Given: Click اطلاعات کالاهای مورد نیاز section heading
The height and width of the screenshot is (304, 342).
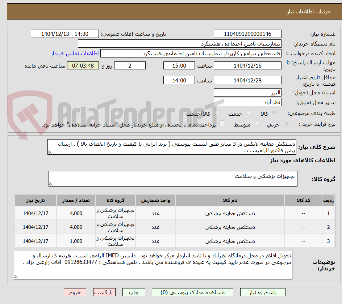Looking at the screenshot, I should click(303, 160).
